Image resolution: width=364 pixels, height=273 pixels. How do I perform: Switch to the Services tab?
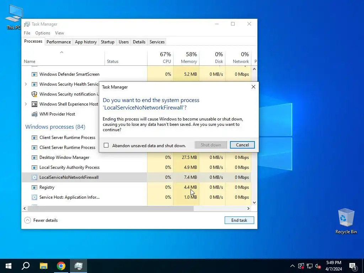tap(157, 42)
